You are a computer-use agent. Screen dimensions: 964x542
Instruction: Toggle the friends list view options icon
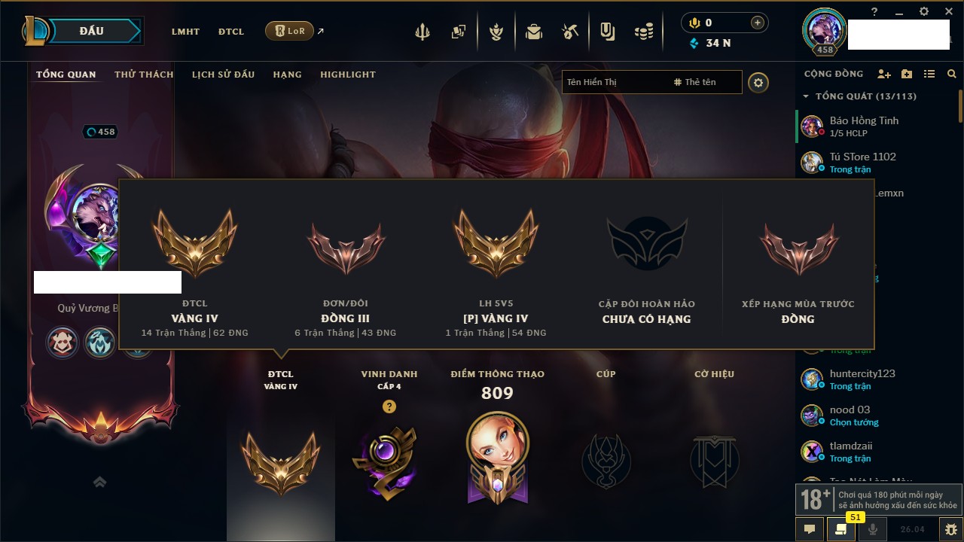[929, 74]
